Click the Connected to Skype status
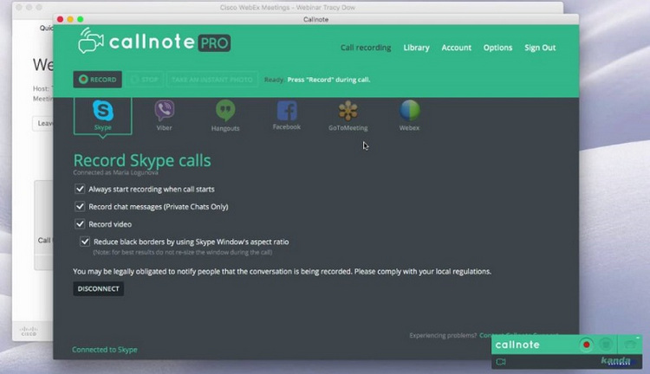This screenshot has width=650, height=374. coord(105,350)
